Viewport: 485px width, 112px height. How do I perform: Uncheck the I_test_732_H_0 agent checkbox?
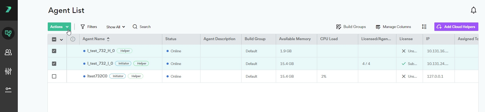[54, 51]
